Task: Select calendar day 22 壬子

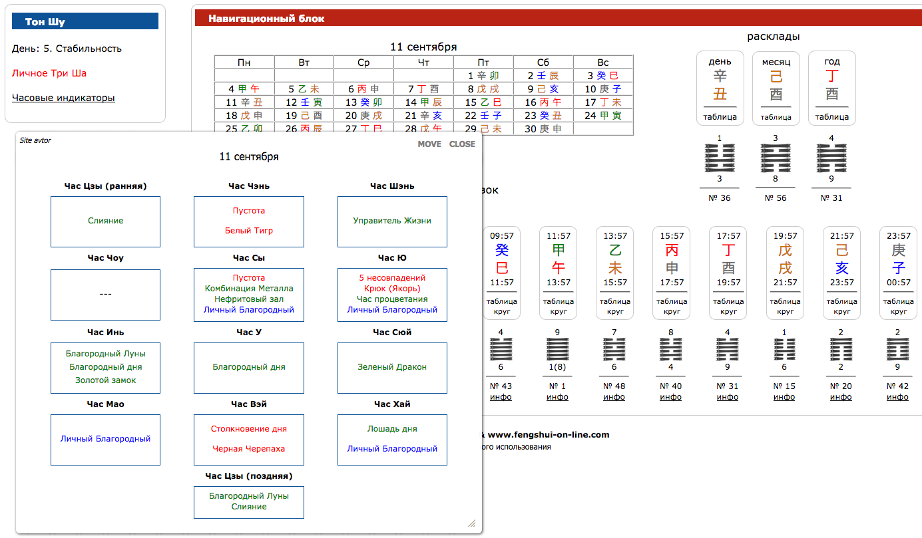Action: pos(483,116)
